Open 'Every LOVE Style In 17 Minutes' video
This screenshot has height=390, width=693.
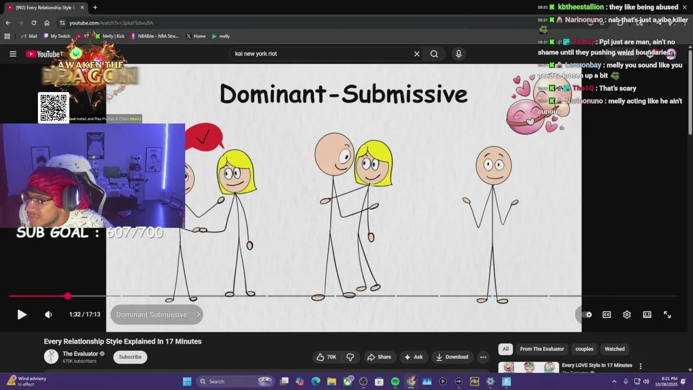click(x=597, y=366)
